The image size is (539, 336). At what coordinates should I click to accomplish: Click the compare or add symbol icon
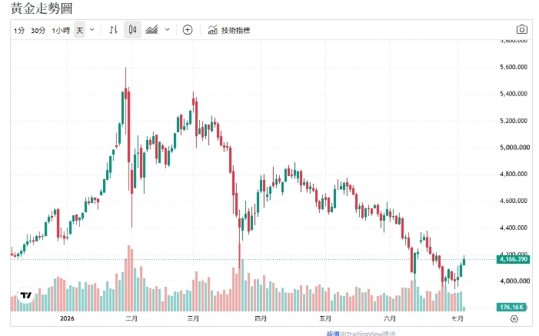pyautogui.click(x=188, y=30)
